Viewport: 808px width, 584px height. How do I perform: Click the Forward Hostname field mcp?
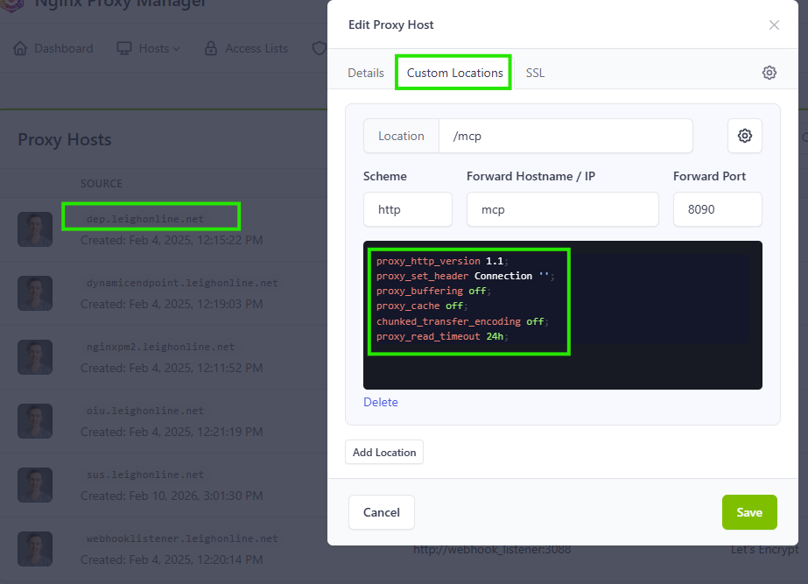563,209
